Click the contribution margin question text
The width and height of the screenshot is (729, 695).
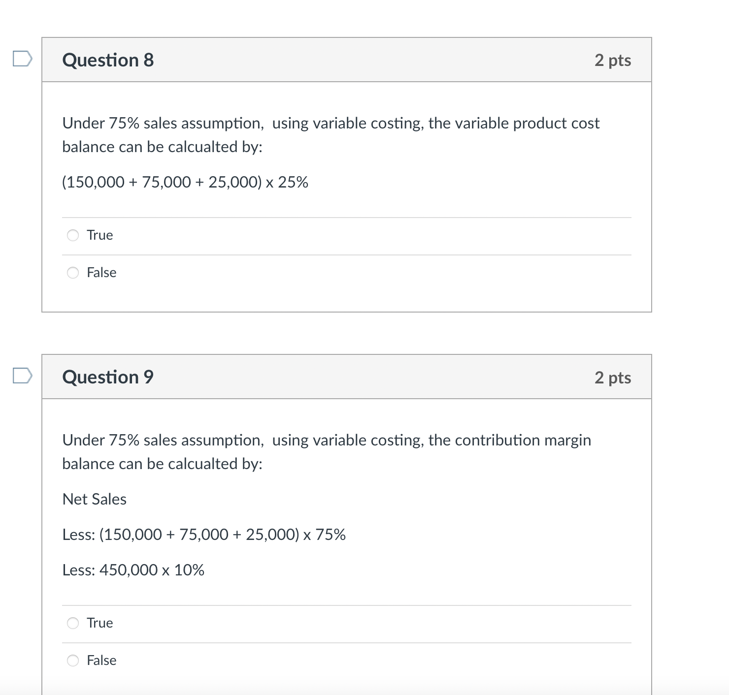click(x=327, y=452)
